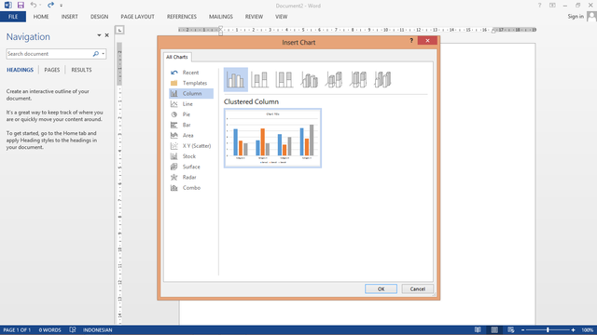Viewport: 597px width, 335px height.
Task: Click the Sign in link
Action: [576, 17]
